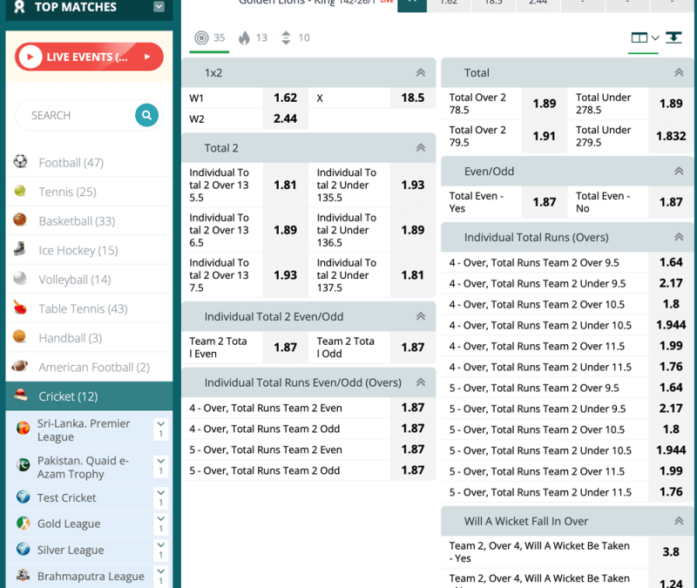
Task: Open Tennis (25) category
Action: (x=90, y=192)
